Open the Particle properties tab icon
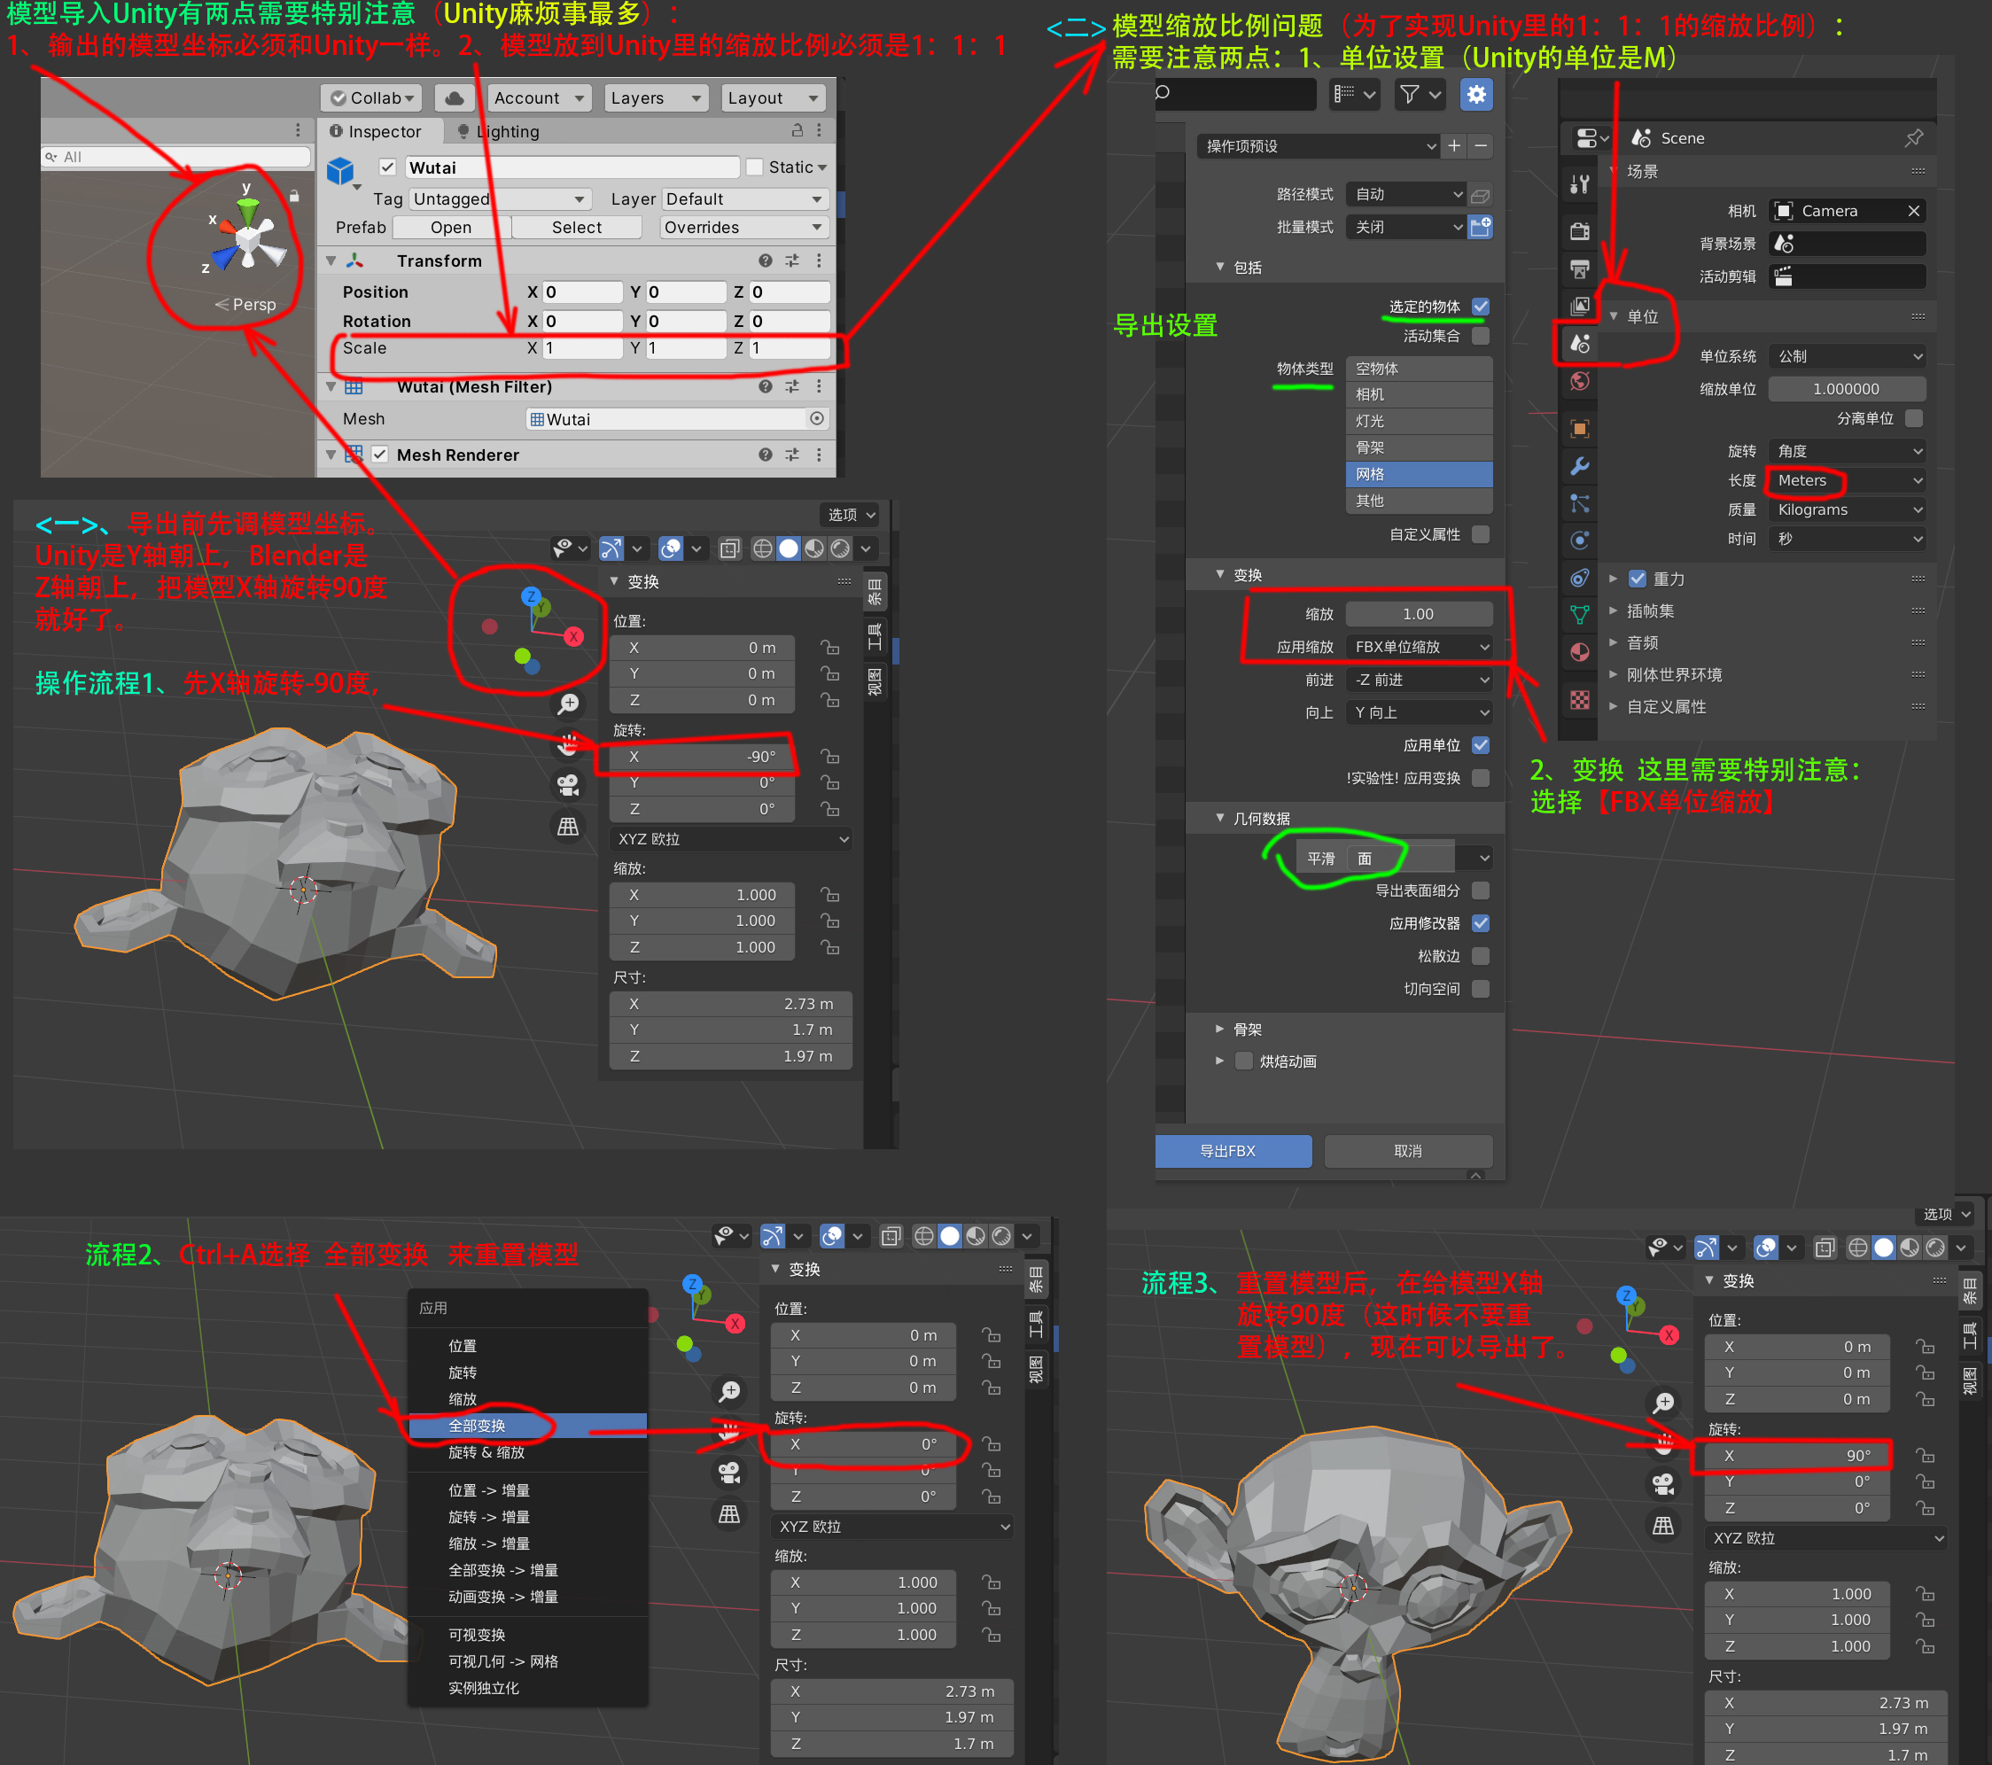 1580,503
